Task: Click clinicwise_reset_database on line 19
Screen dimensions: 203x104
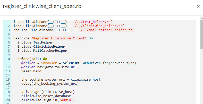Action: click(46, 96)
